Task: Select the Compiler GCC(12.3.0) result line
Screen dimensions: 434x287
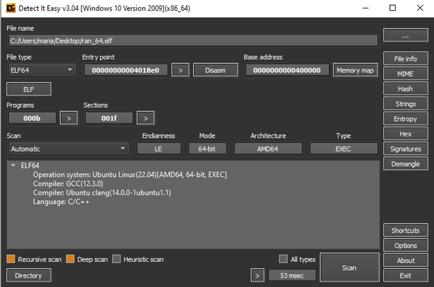Action: pyautogui.click(x=68, y=184)
